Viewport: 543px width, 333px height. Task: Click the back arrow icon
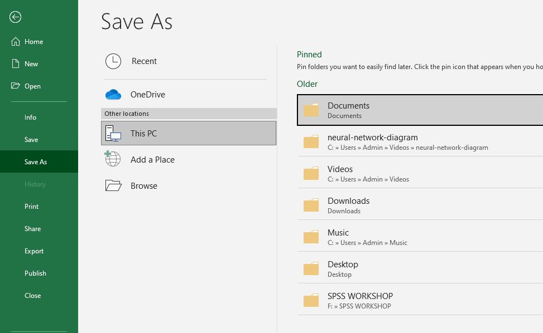click(x=15, y=17)
